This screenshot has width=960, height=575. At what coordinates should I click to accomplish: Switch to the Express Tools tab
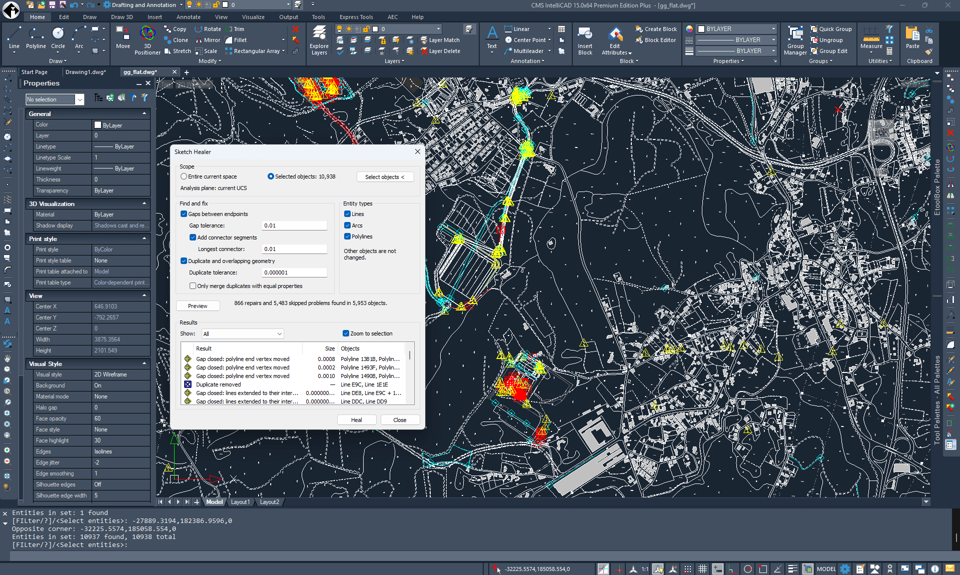[356, 17]
